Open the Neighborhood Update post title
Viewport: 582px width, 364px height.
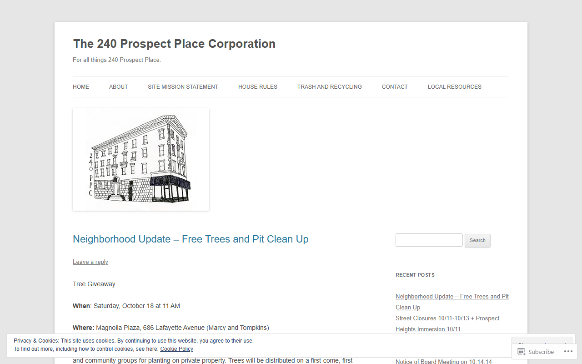191,239
